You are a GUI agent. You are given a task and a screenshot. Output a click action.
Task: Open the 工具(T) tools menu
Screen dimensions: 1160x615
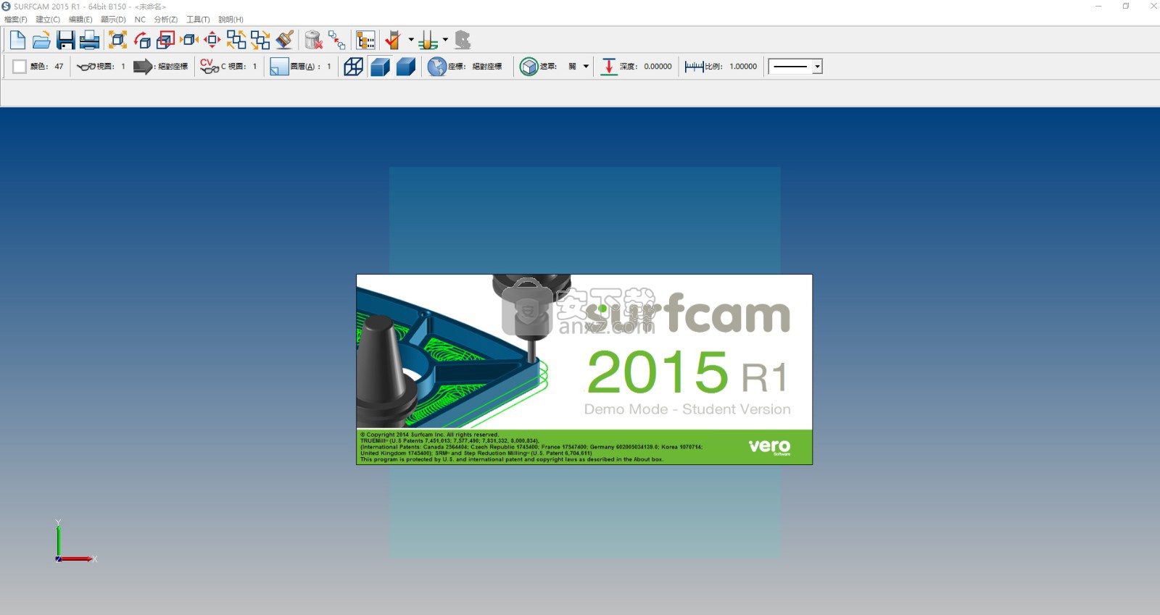click(x=198, y=20)
